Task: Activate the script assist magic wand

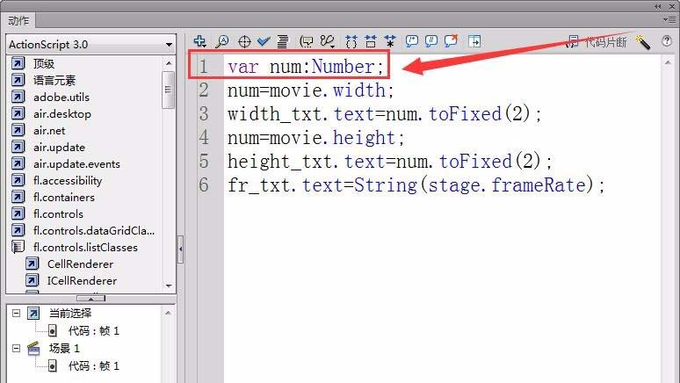Action: (x=643, y=42)
